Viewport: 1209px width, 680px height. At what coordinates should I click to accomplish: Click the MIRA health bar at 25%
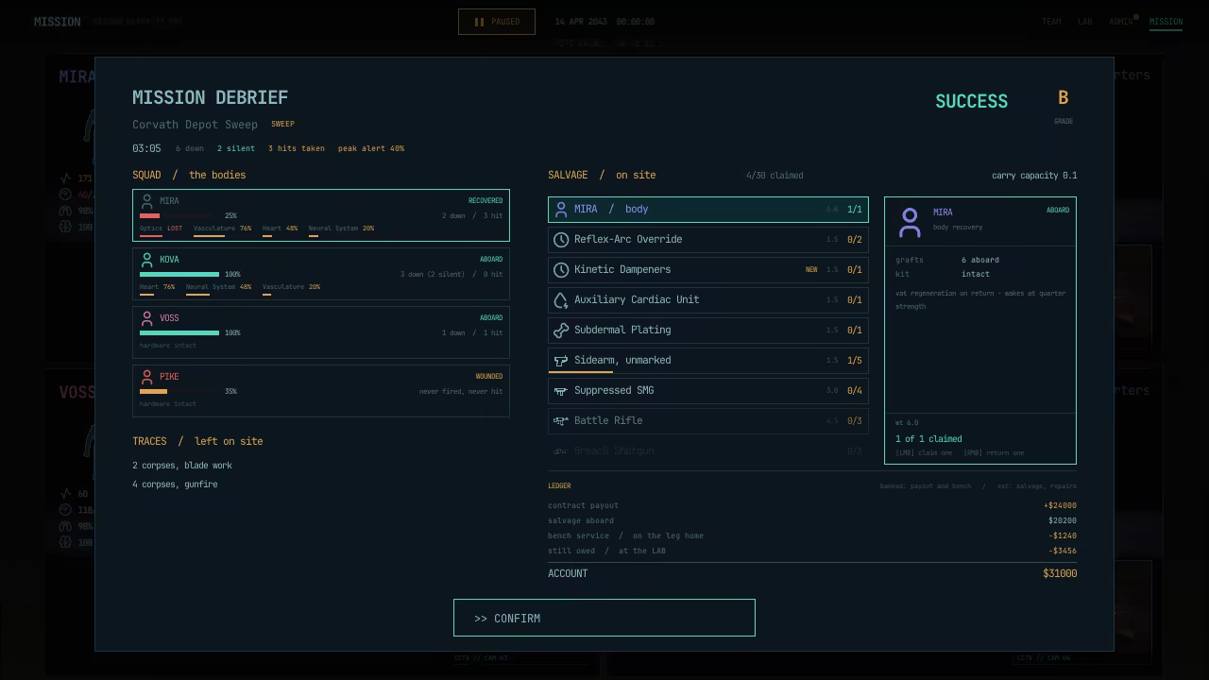pyautogui.click(x=179, y=215)
